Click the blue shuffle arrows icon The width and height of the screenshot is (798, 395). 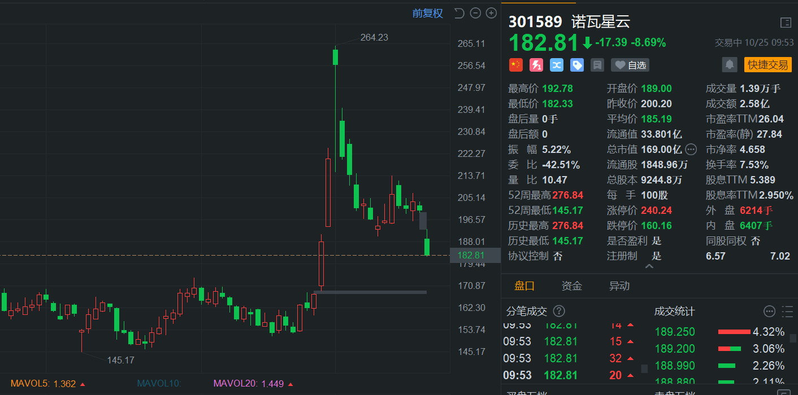[556, 65]
